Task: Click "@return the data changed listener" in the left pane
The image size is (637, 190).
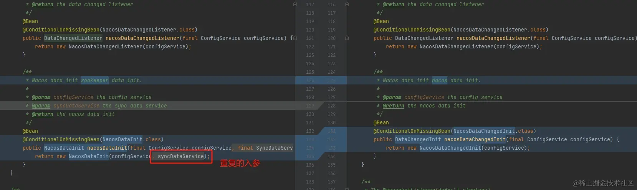Action: [x=83, y=4]
